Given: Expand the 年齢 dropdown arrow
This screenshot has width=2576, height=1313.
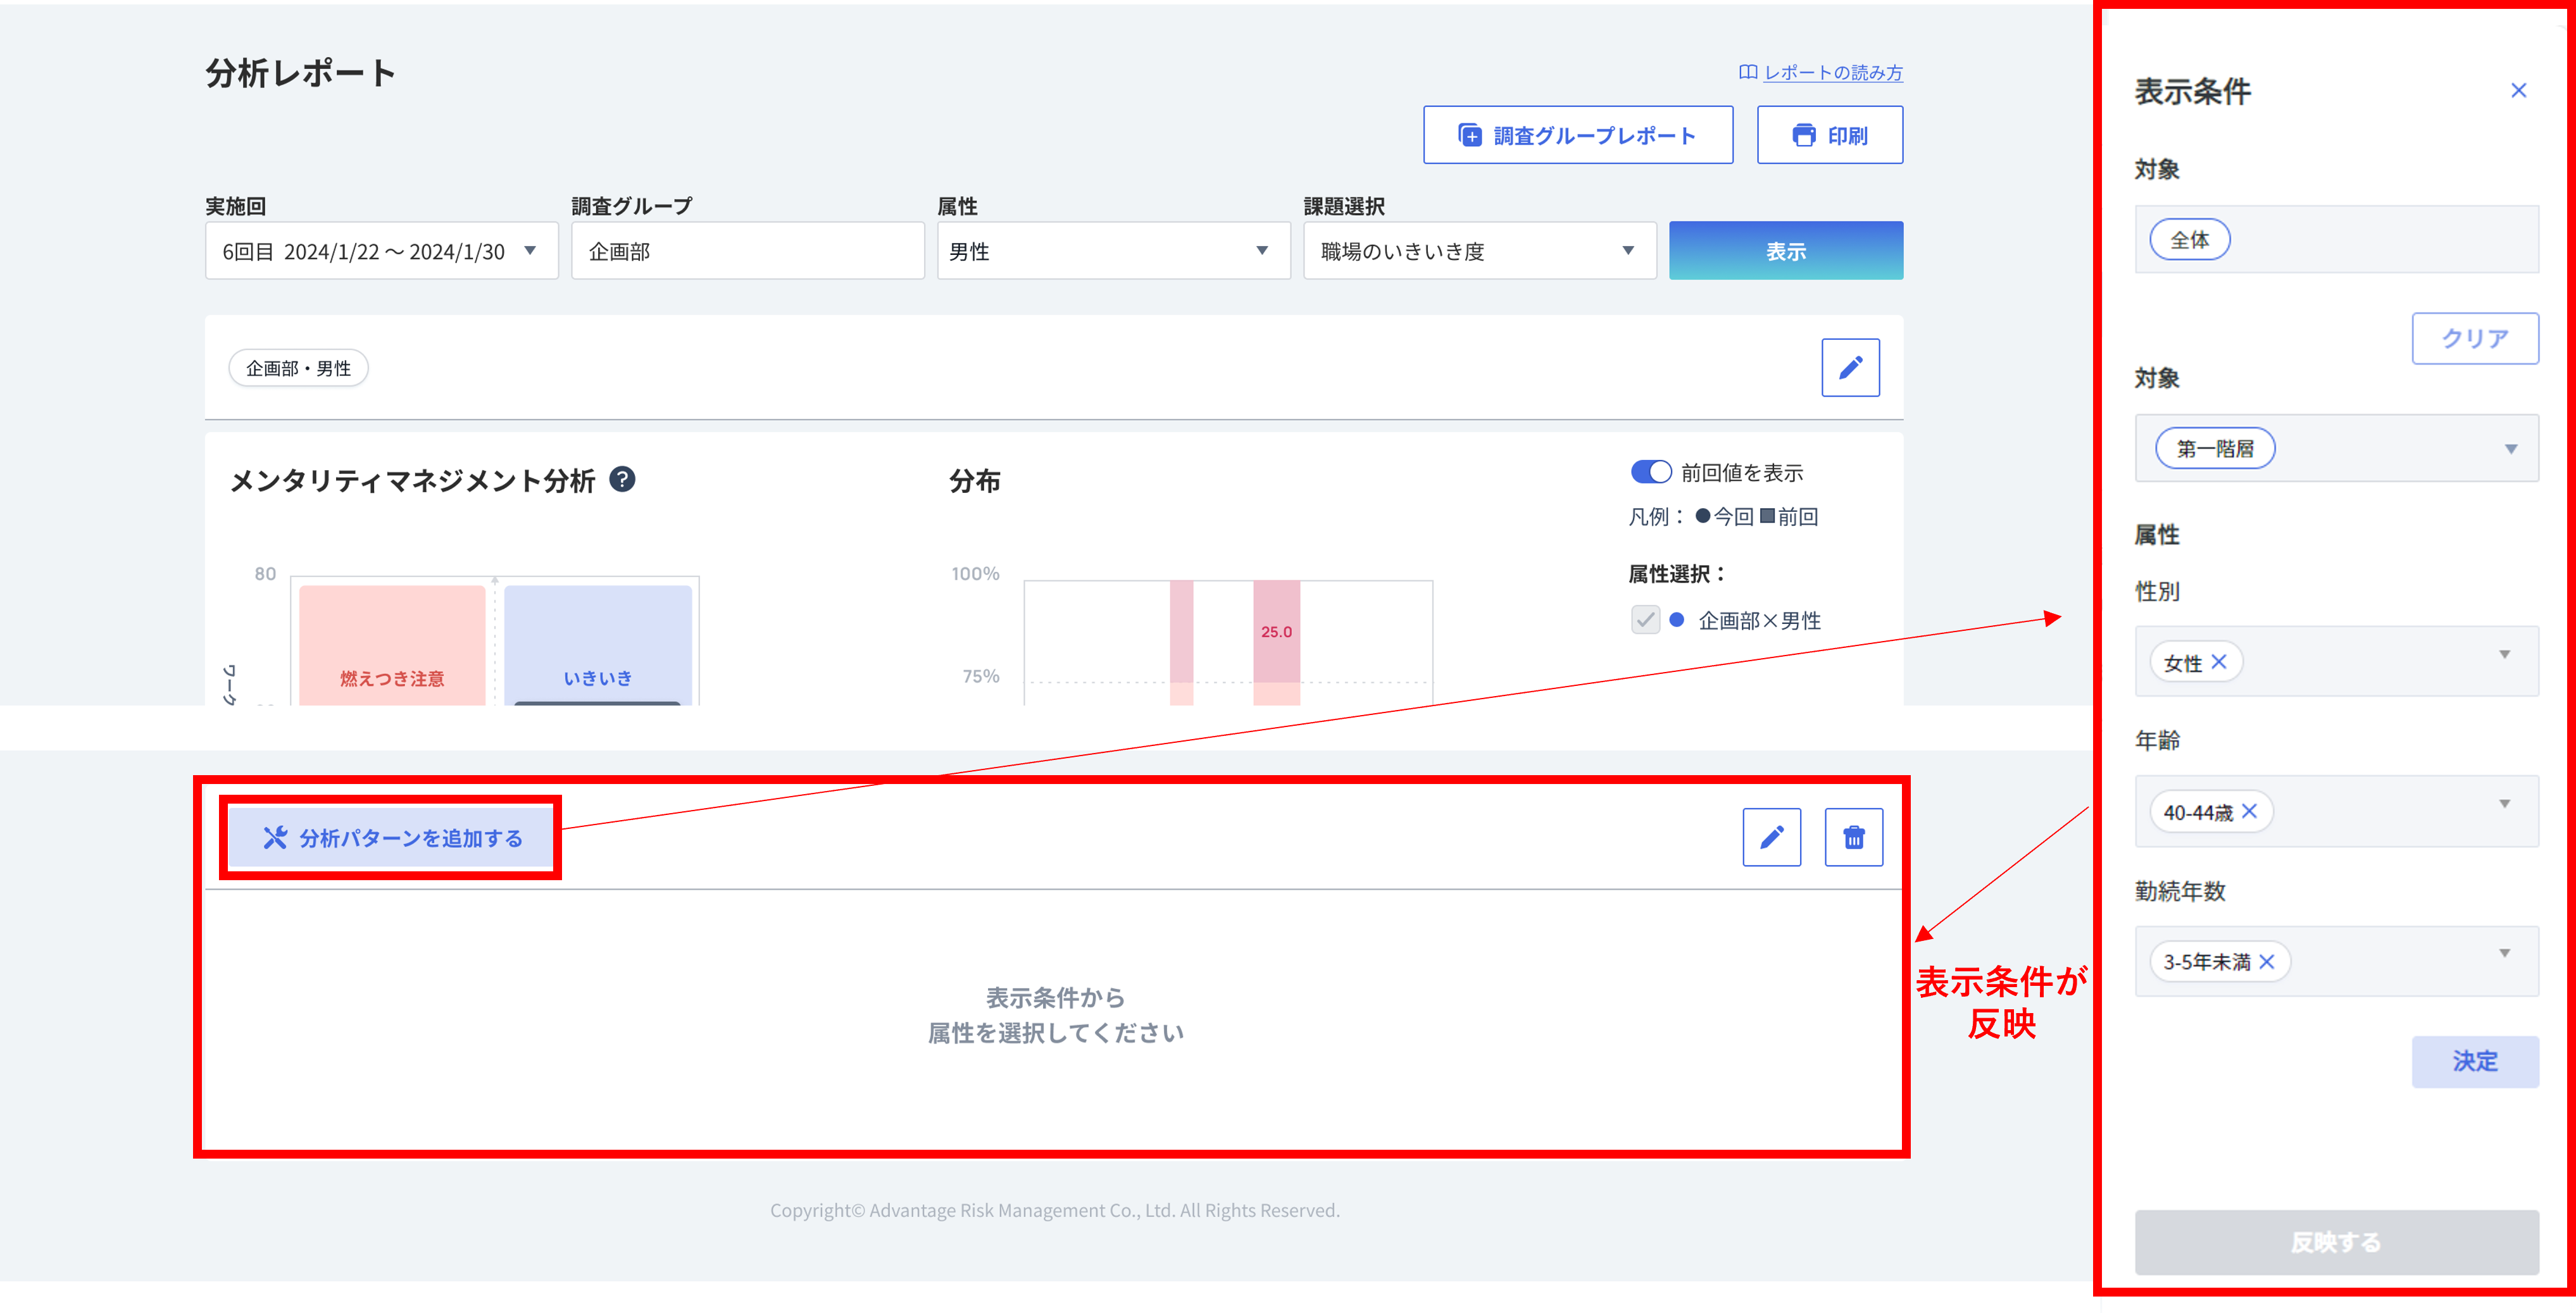Looking at the screenshot, I should point(2504,804).
